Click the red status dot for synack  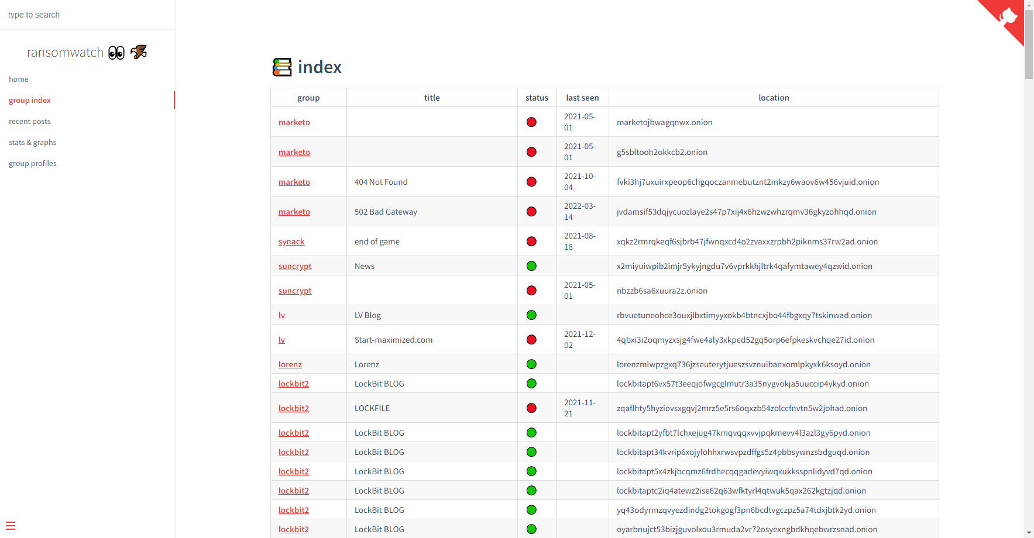(531, 242)
